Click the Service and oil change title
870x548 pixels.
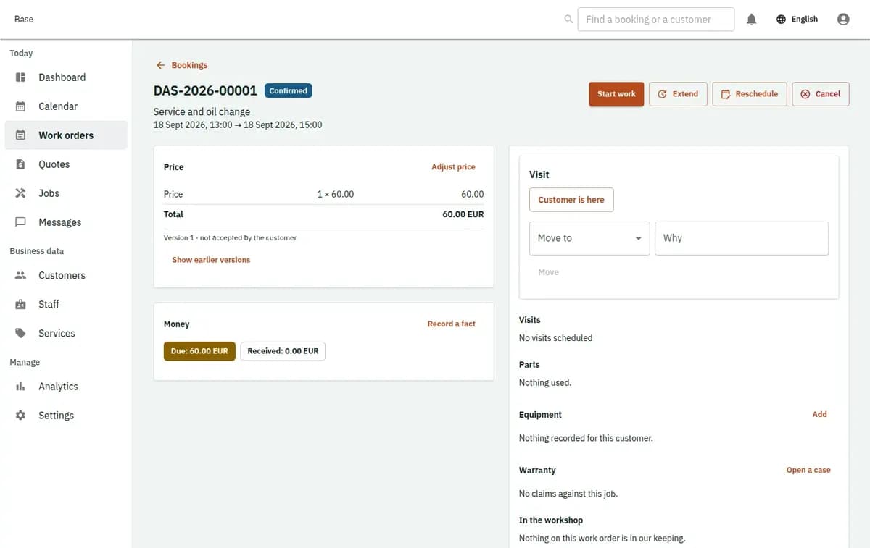202,112
